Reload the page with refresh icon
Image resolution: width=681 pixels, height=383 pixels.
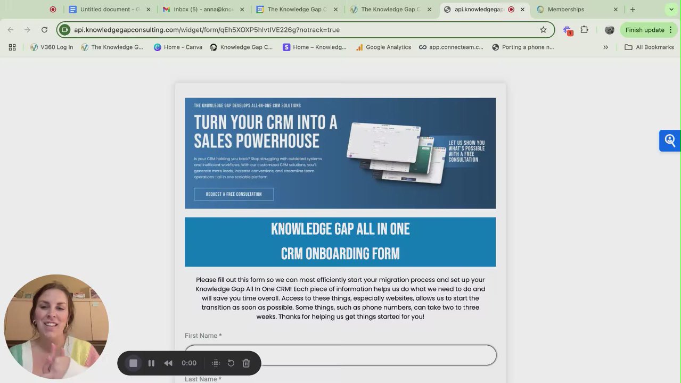[44, 30]
